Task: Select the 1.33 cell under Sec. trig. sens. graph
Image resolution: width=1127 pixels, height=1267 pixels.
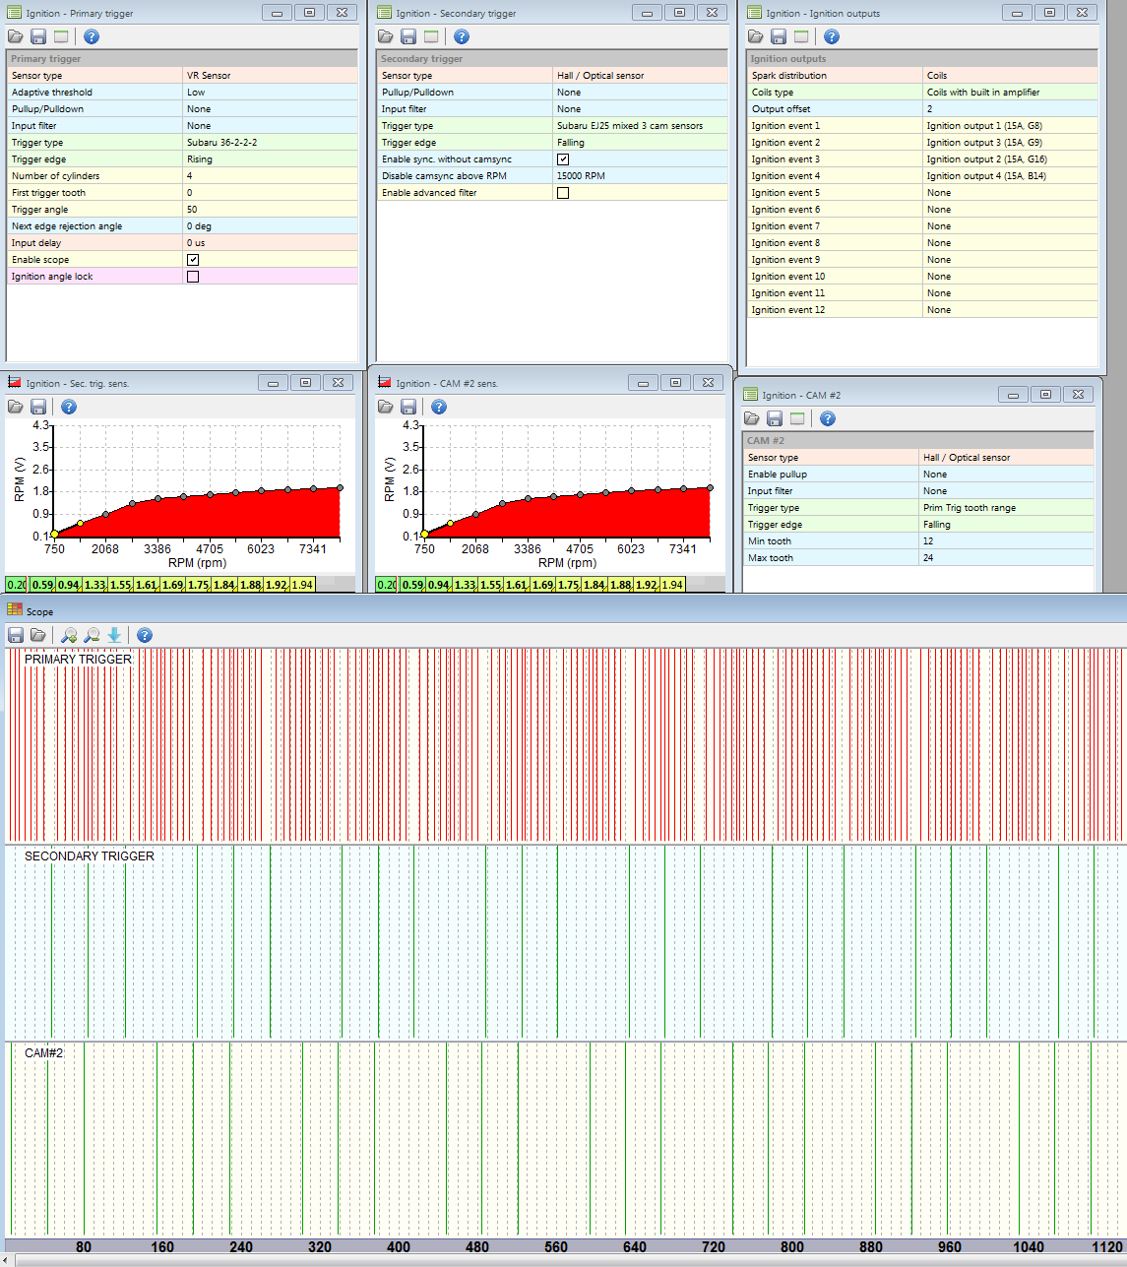Action: click(94, 585)
